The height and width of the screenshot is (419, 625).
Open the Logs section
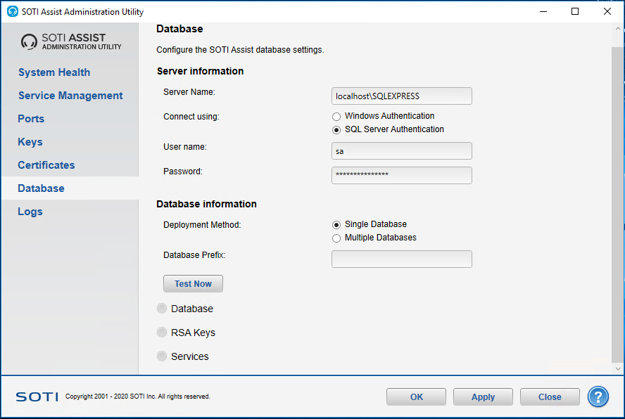pyautogui.click(x=30, y=212)
